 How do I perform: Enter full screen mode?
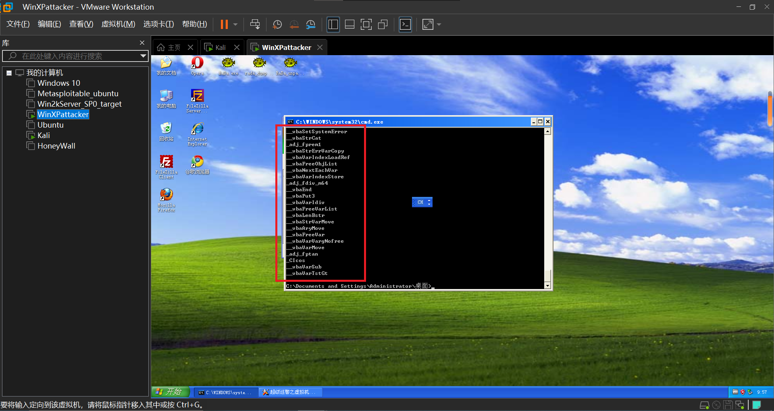[366, 25]
